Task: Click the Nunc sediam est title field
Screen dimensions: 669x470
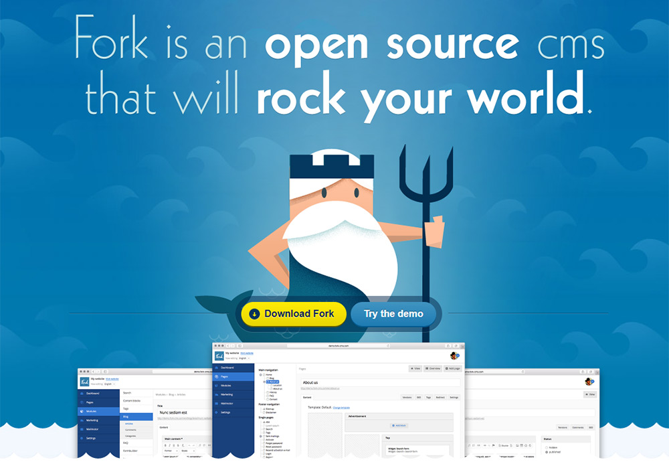Action: (x=185, y=413)
